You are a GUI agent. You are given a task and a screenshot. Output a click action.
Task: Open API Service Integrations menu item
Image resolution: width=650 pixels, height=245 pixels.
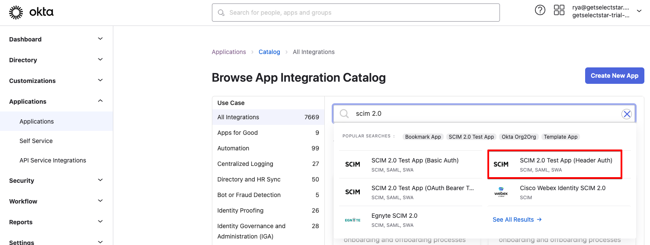53,160
